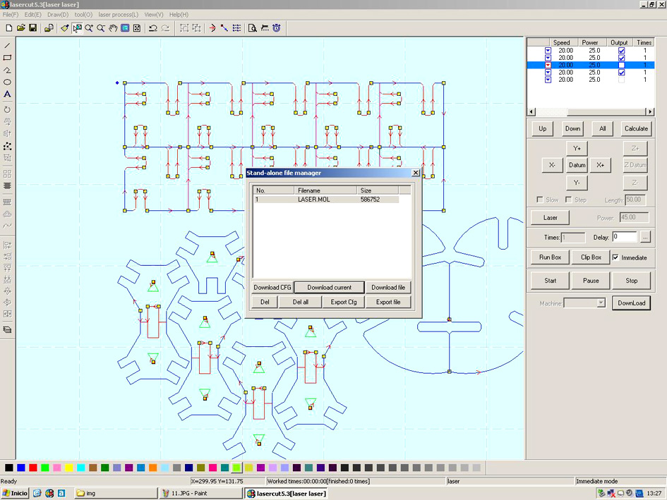The height and width of the screenshot is (500, 667).
Task: Toggle Output checkbox in fifth layer row
Action: click(x=622, y=80)
